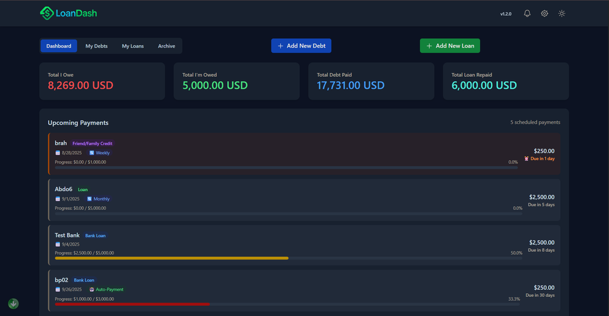Click the Auto-Payment icon on bp02

click(91, 289)
